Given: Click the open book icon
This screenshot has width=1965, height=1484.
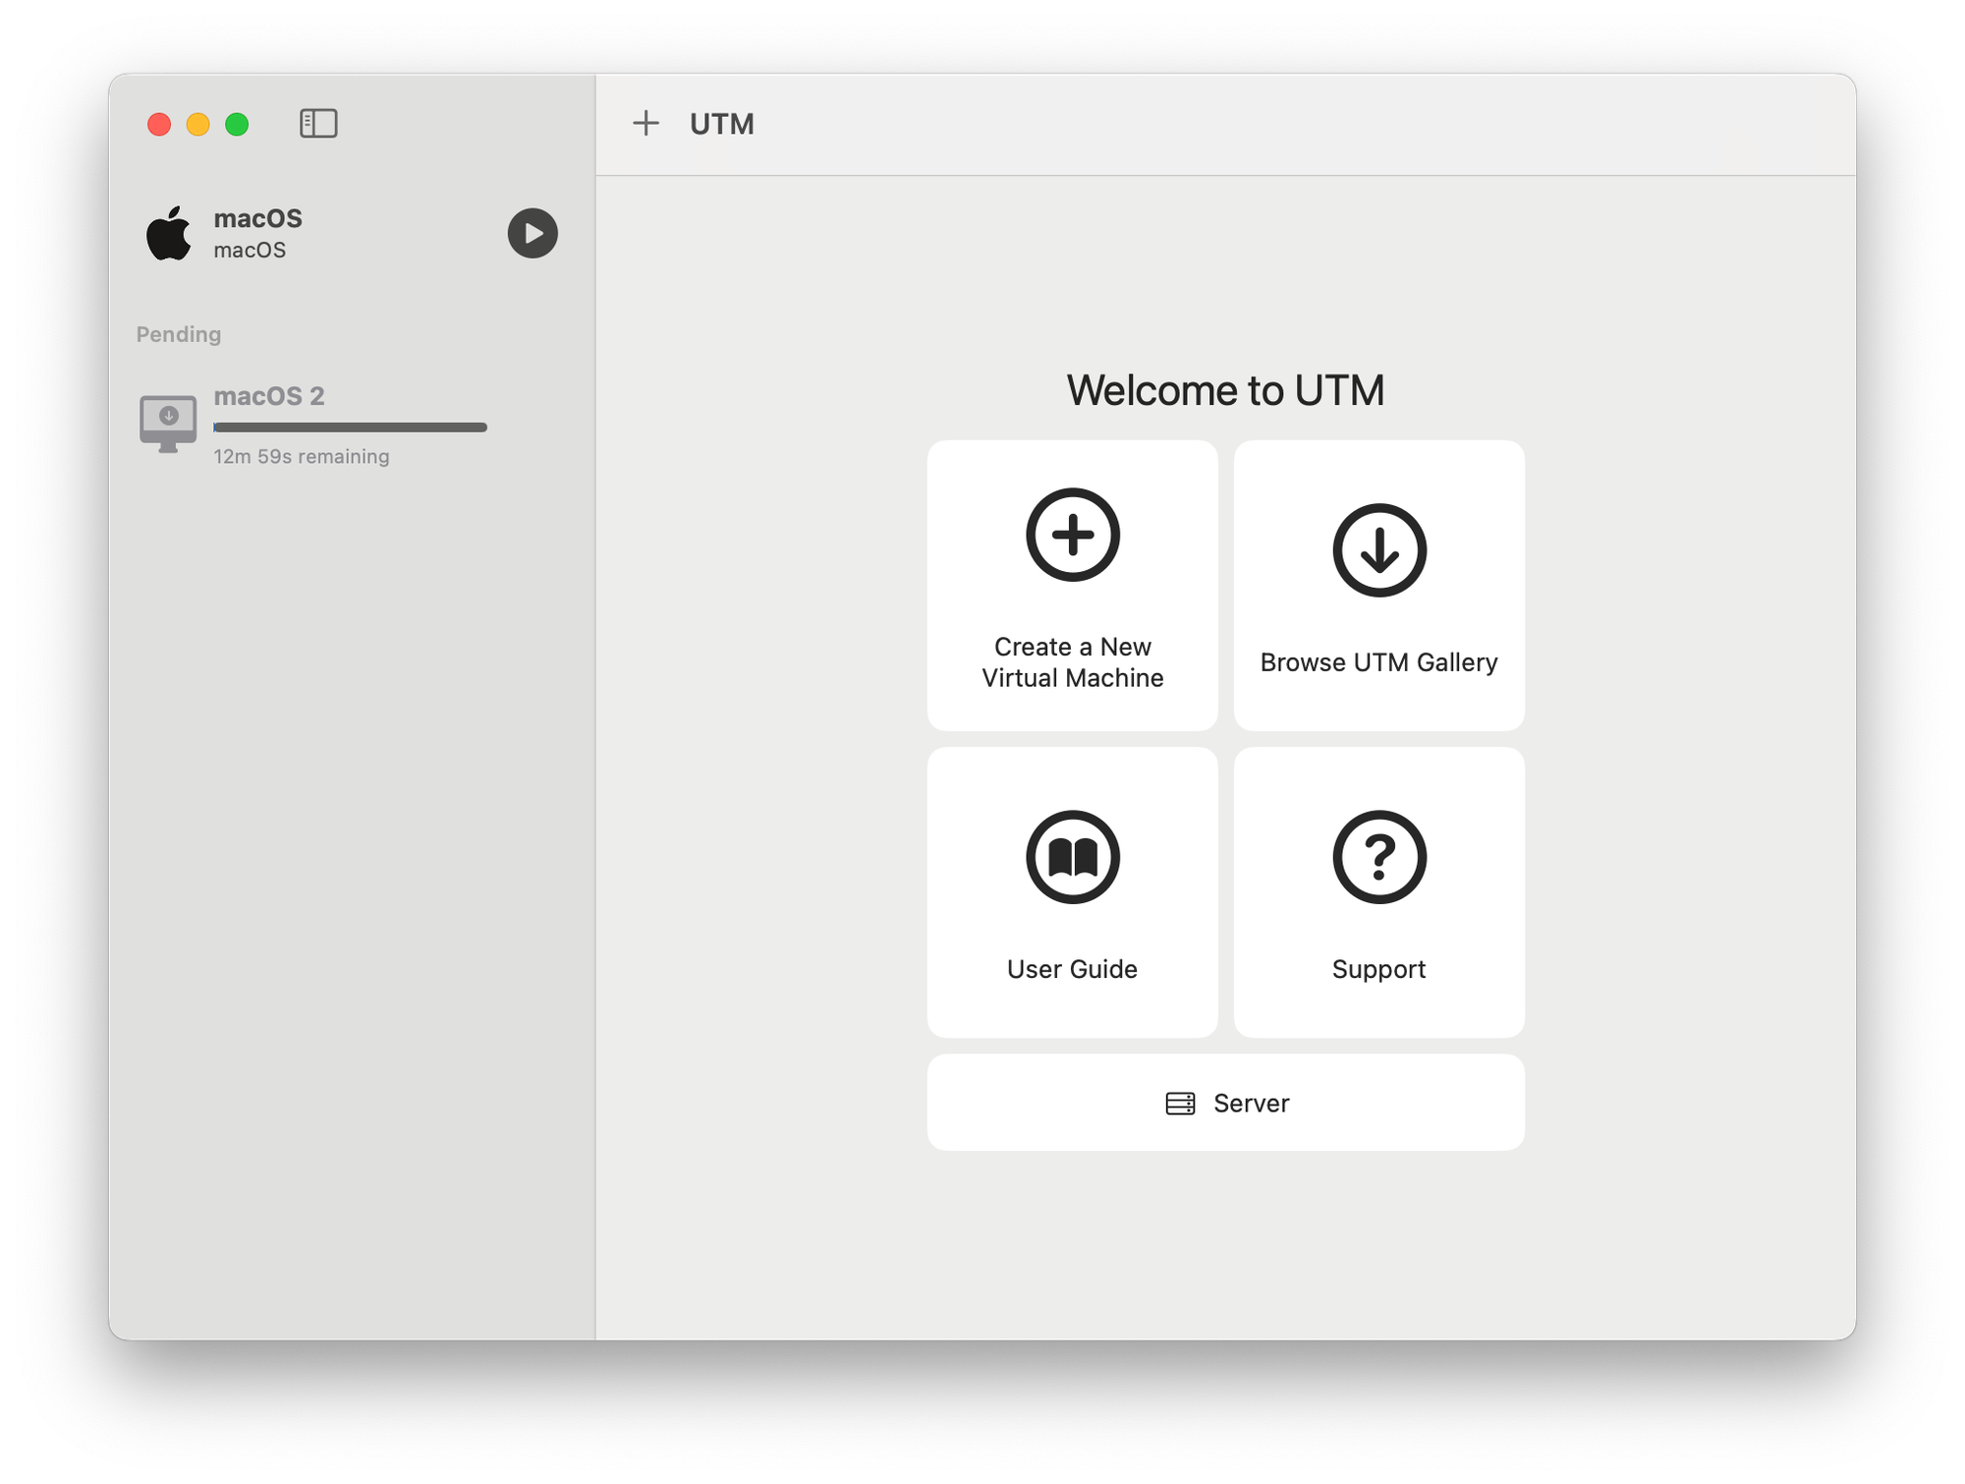Looking at the screenshot, I should [x=1072, y=857].
